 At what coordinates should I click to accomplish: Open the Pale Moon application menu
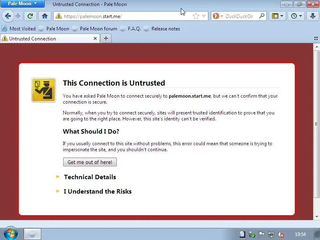(x=22, y=4)
